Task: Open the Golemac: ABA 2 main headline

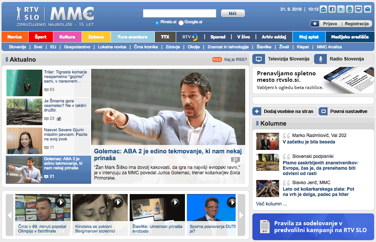Action: (168, 154)
